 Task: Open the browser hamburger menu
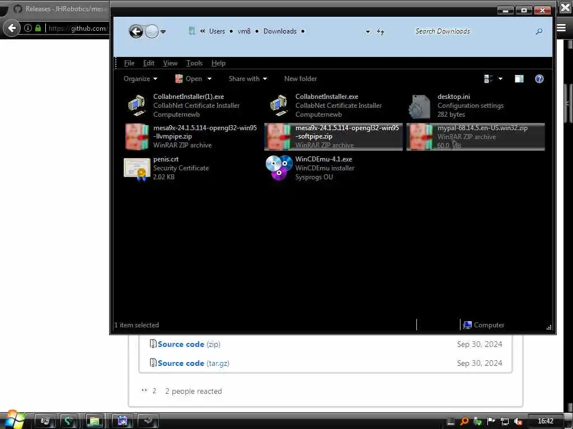(x=562, y=28)
